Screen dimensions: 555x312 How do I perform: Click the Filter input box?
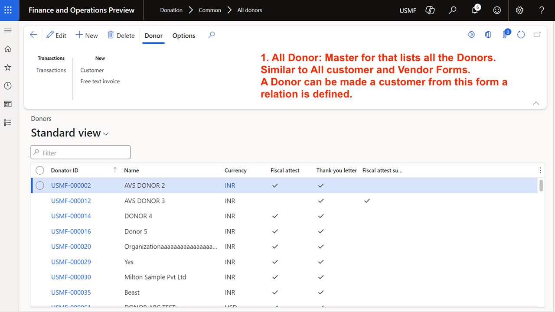[81, 153]
